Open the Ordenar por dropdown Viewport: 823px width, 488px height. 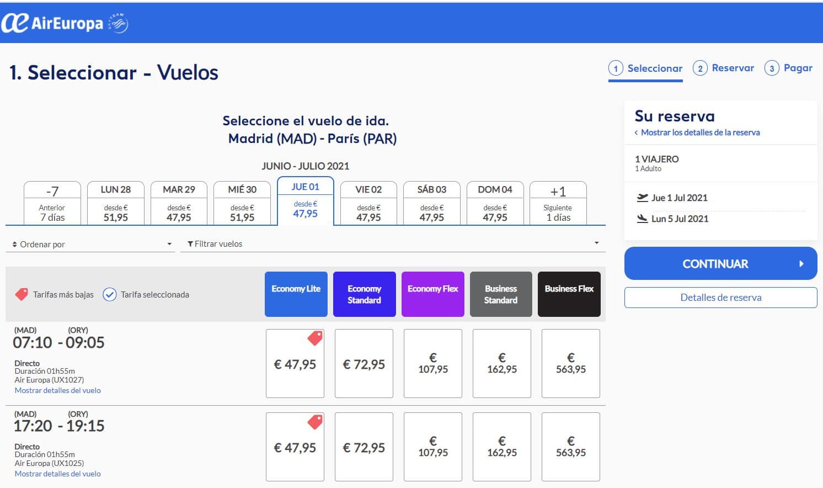pos(92,244)
